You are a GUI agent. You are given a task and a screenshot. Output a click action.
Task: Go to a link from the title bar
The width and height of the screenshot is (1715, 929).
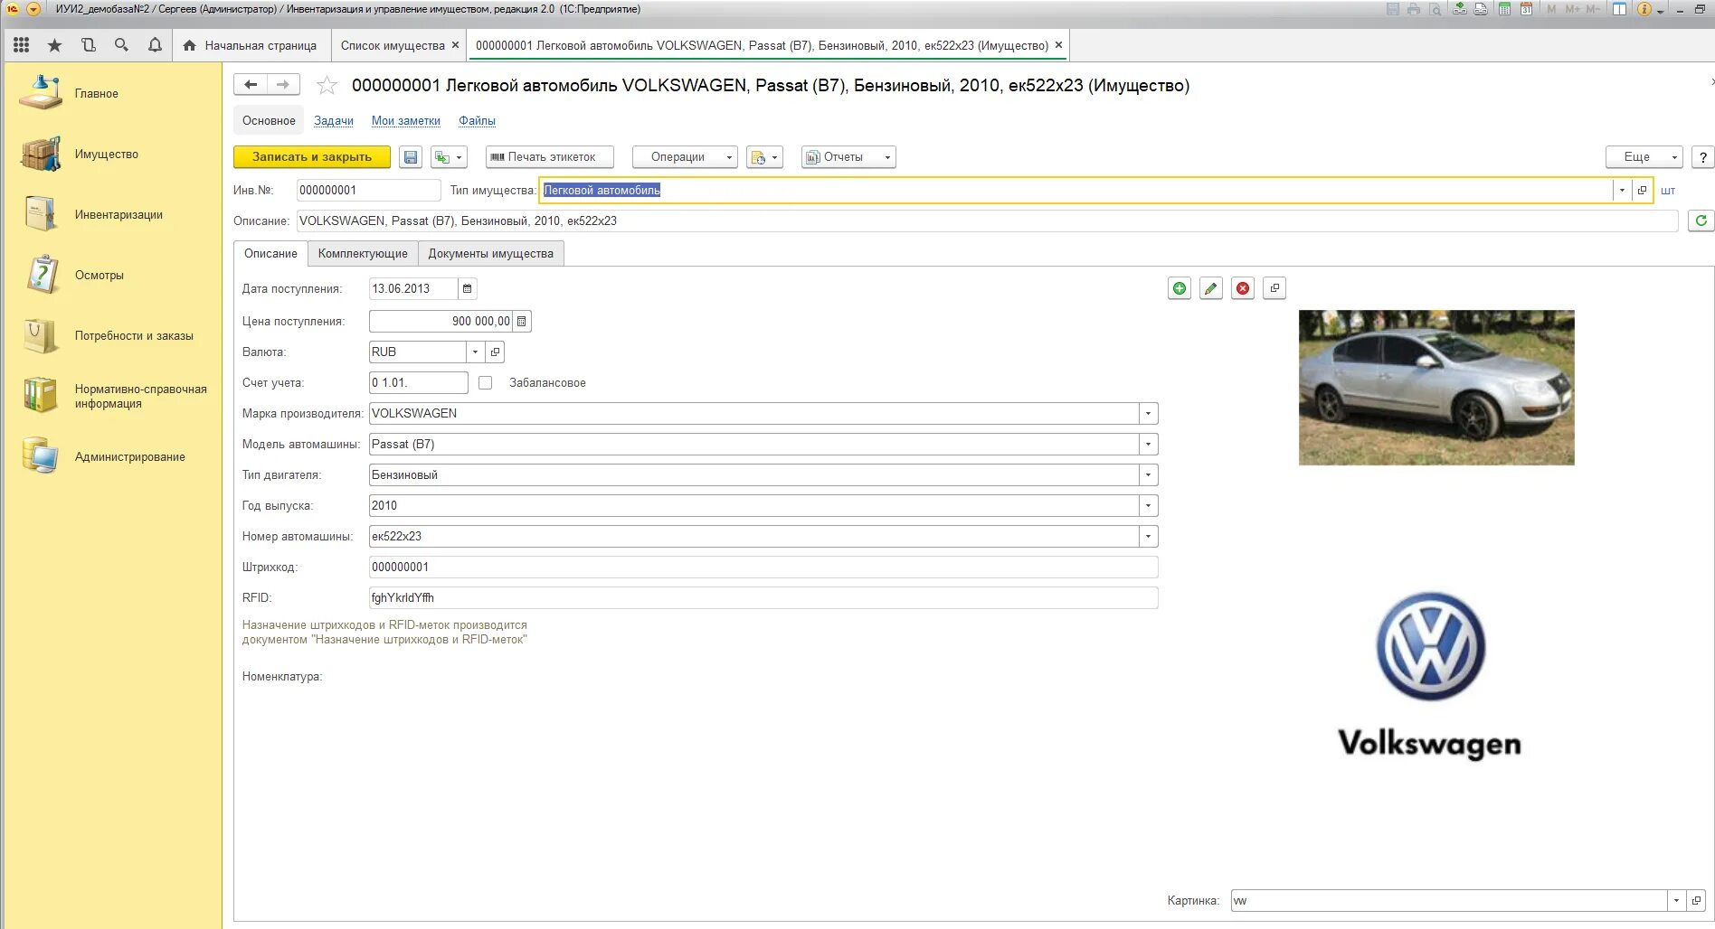pyautogui.click(x=1481, y=9)
